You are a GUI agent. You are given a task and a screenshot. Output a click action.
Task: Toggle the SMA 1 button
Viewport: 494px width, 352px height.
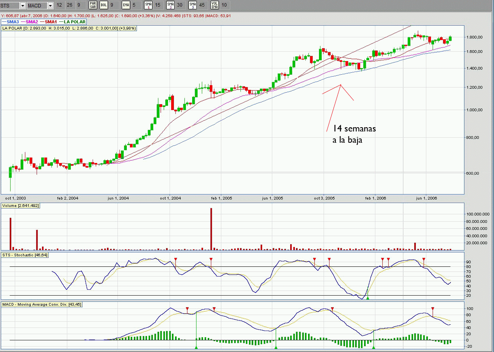(148, 5)
